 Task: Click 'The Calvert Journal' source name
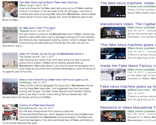29,57
